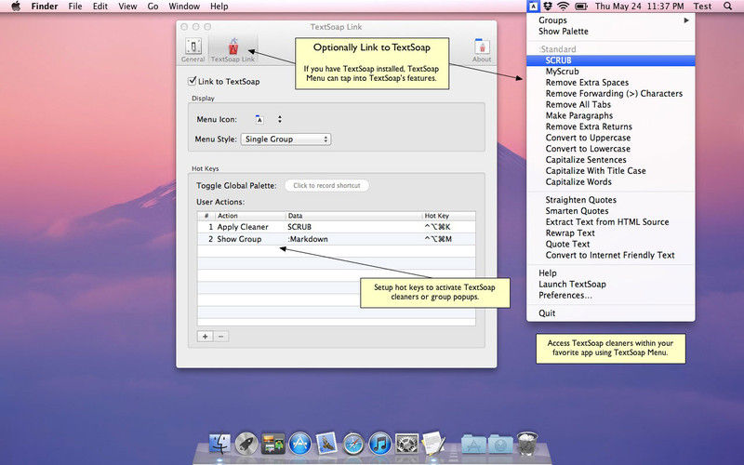
Task: Select the TextSoap Link tab
Action: tap(232, 49)
